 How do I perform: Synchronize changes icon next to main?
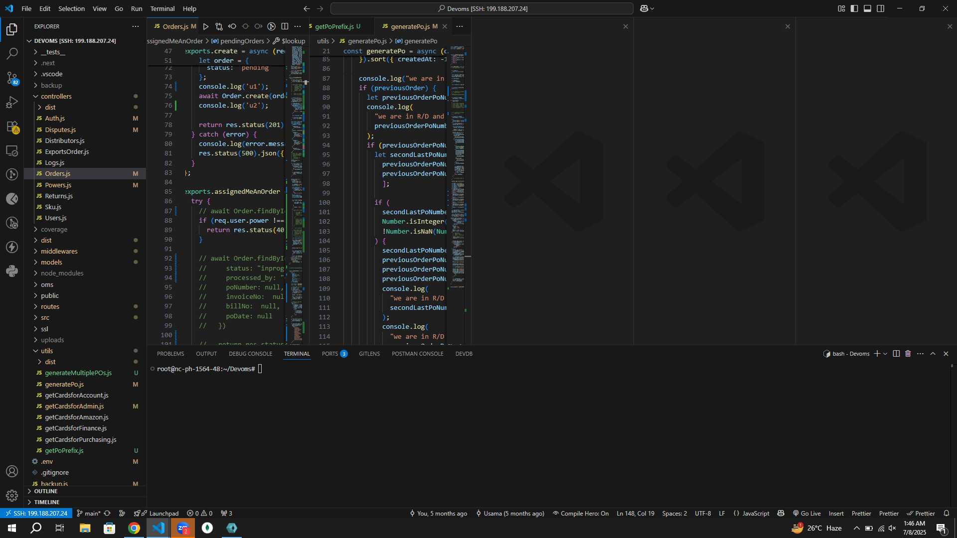107,513
